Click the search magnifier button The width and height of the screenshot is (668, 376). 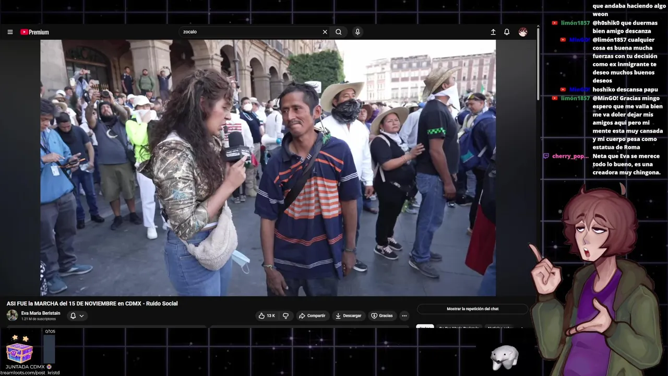[339, 32]
